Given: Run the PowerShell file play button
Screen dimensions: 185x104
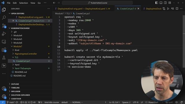Looking at the screenshot, I should (168, 9).
